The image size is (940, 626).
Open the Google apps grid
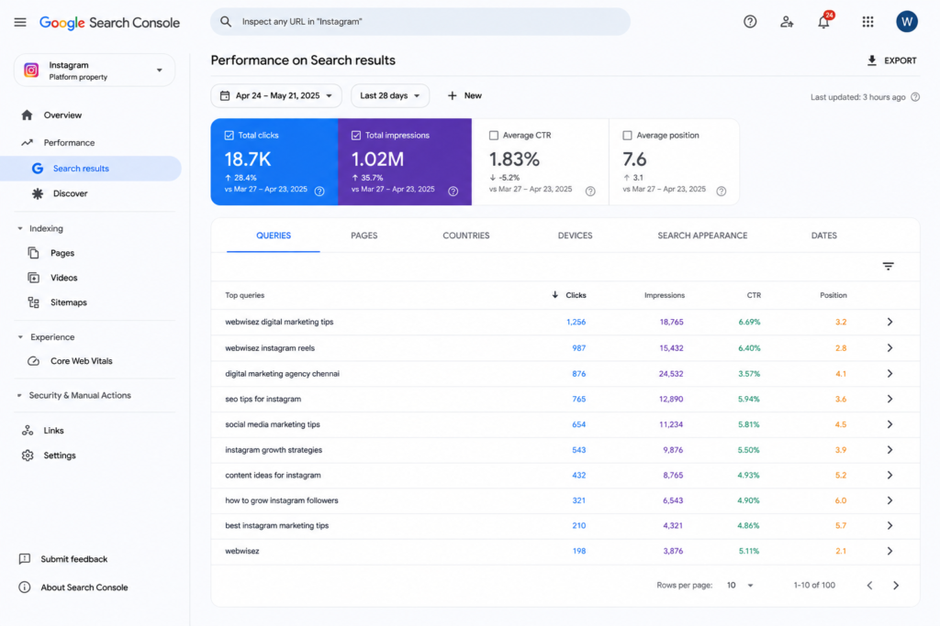click(867, 22)
